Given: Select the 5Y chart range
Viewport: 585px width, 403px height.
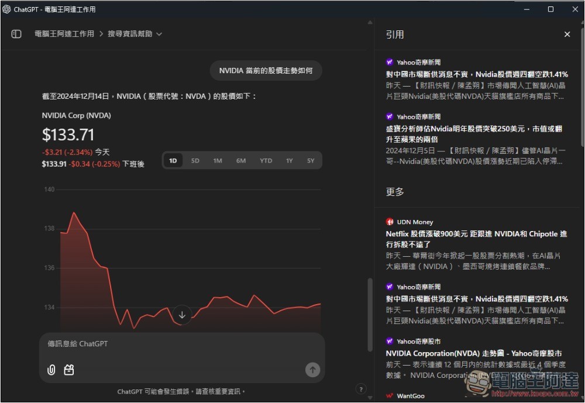Looking at the screenshot, I should [x=311, y=160].
